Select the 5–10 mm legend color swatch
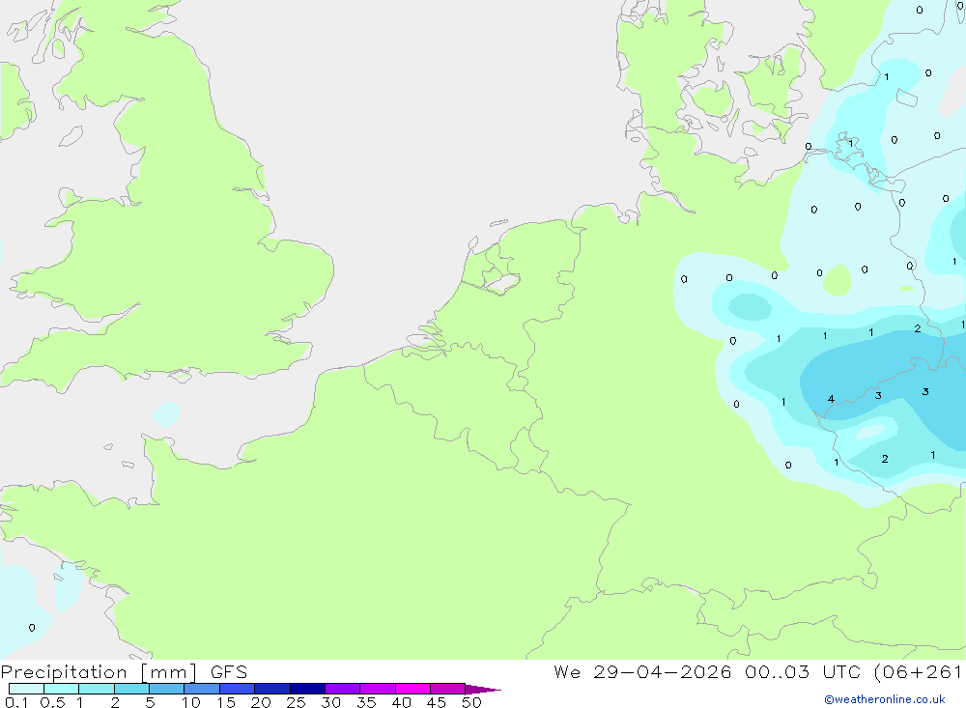This screenshot has height=708, width=966. click(x=167, y=689)
